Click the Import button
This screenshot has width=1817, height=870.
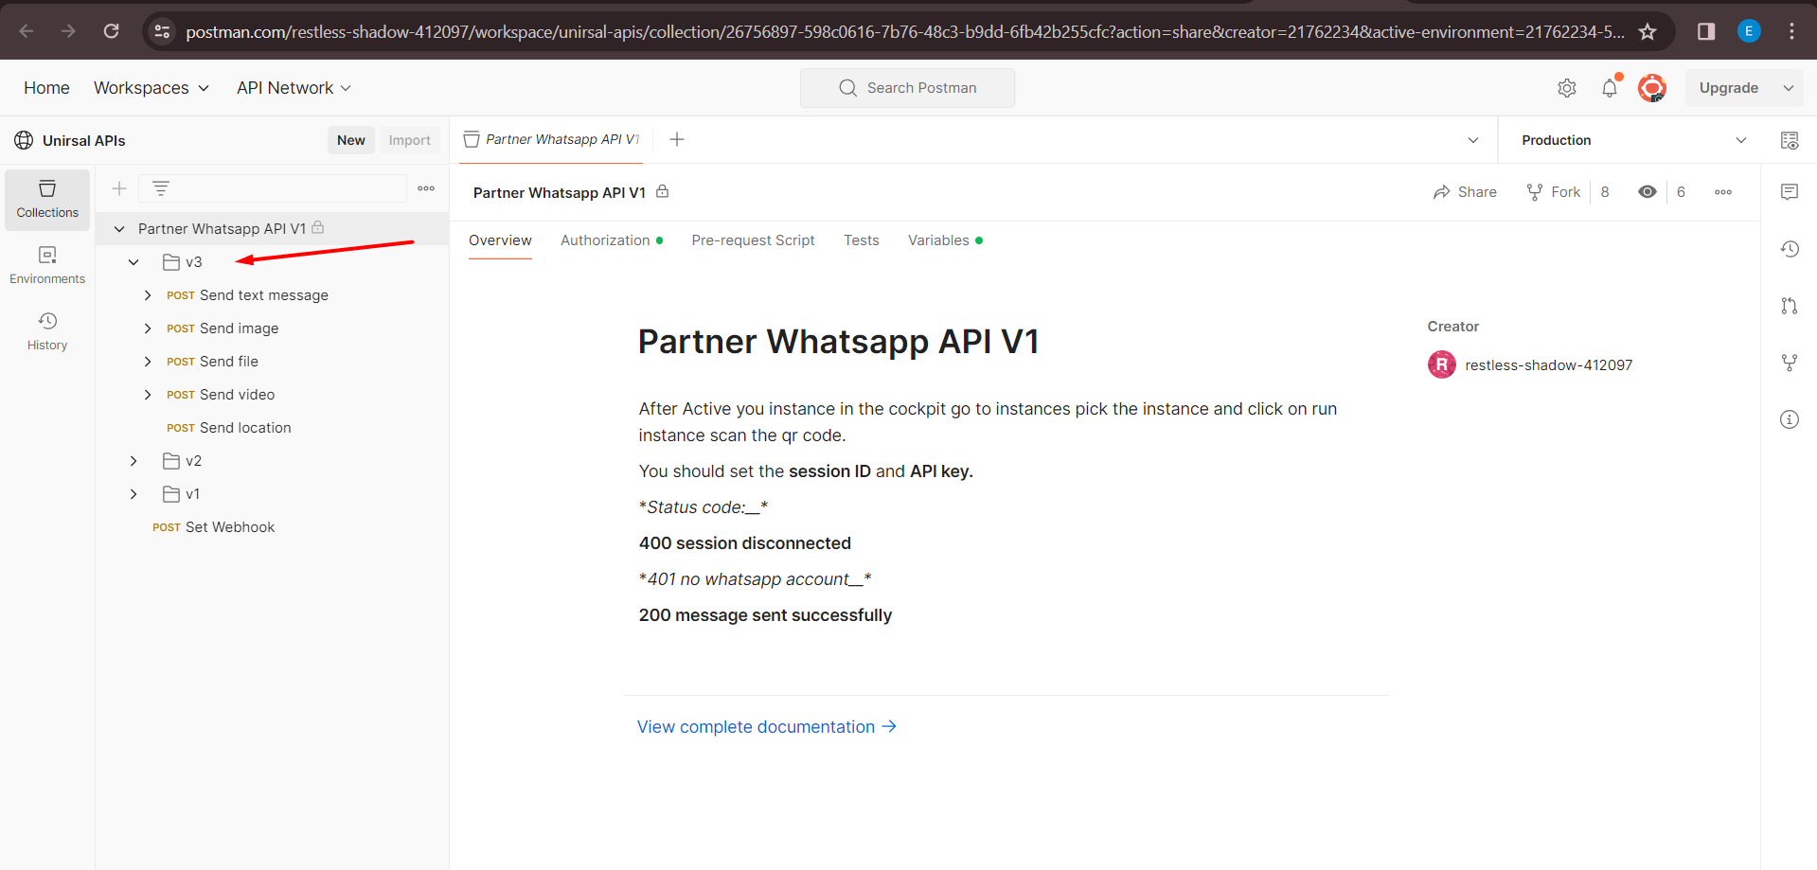(410, 140)
